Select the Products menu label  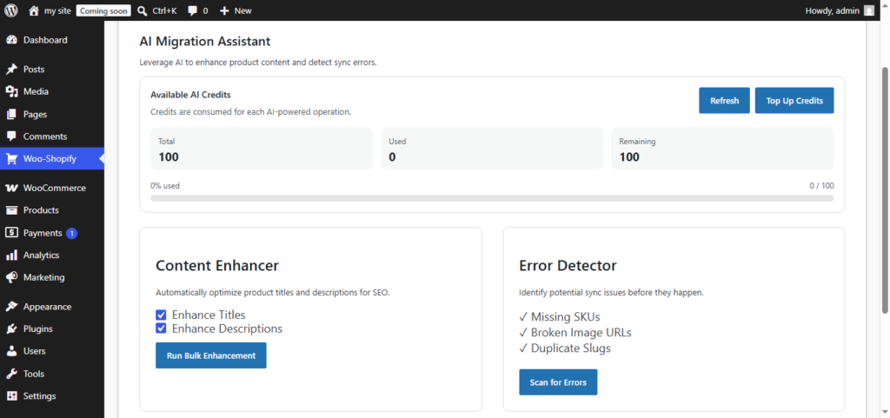(41, 210)
